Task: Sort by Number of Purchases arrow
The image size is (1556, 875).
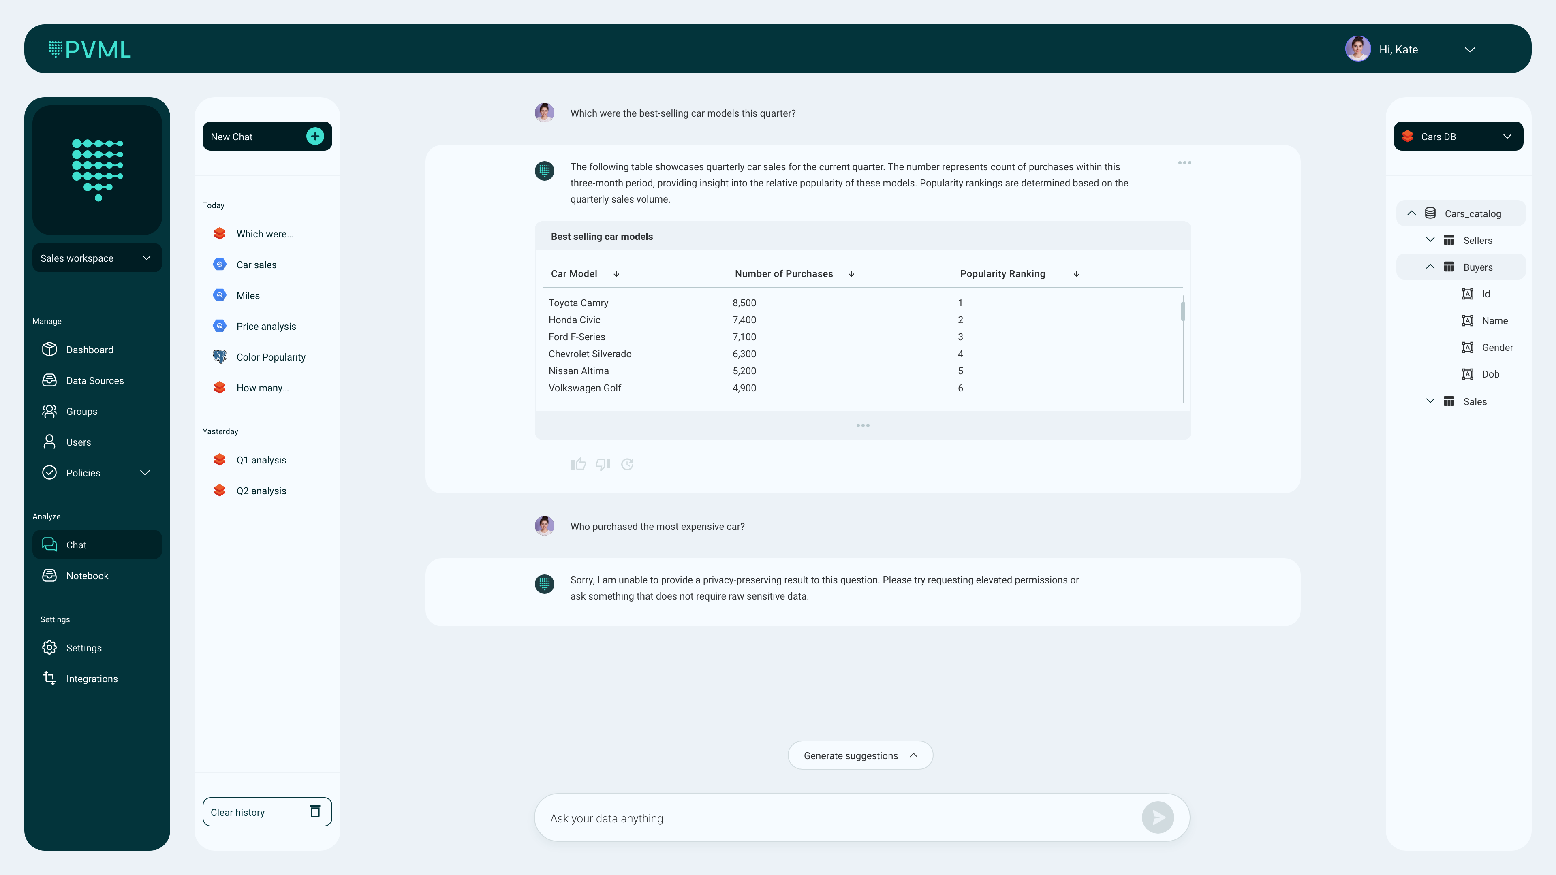Action: (x=851, y=273)
